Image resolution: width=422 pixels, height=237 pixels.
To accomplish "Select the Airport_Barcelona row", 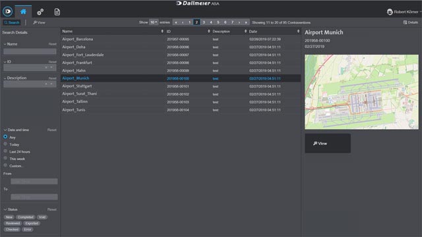I will (x=181, y=39).
